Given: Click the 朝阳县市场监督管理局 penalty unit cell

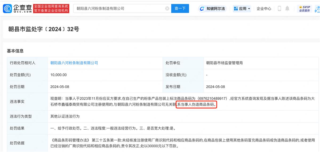Looking at the screenshot, I should pos(224,63).
